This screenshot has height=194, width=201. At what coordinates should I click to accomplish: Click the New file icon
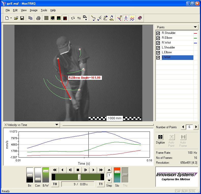pyautogui.click(x=7, y=18)
